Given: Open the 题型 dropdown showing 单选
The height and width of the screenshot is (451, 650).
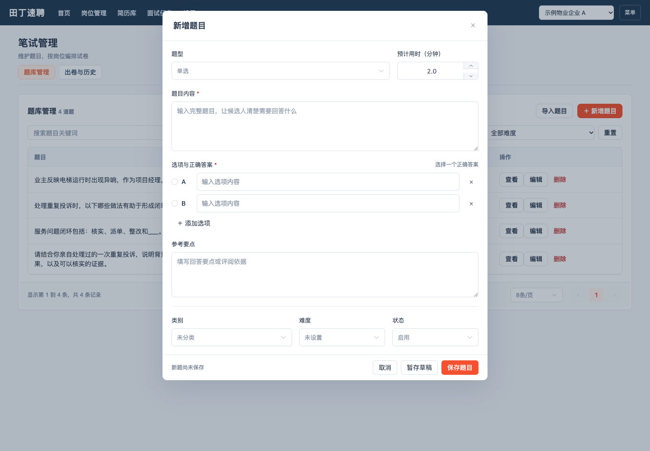Looking at the screenshot, I should tap(281, 71).
